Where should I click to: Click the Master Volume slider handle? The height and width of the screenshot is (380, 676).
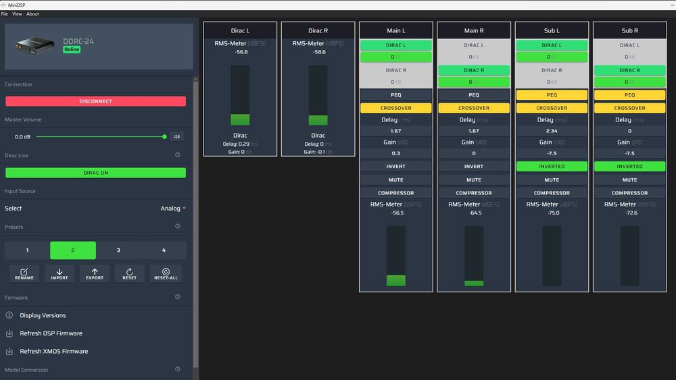tap(164, 137)
